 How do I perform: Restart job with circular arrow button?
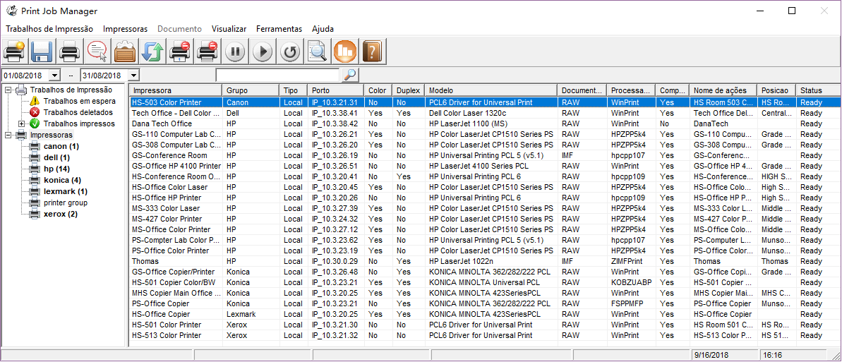290,52
